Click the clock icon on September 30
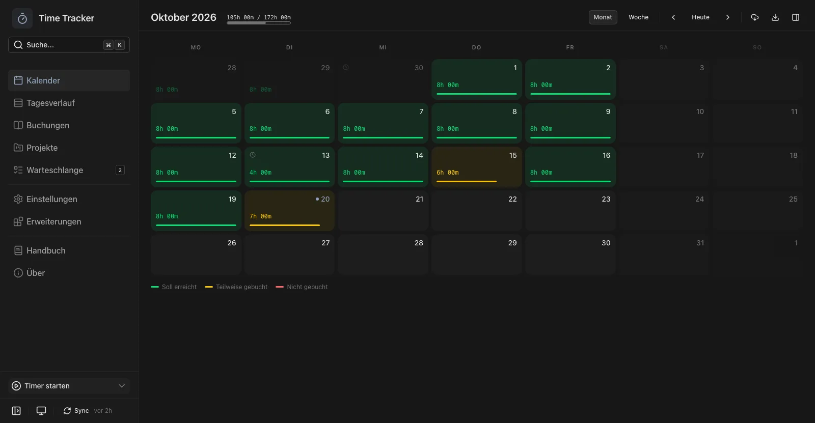This screenshot has width=815, height=423. pyautogui.click(x=346, y=67)
